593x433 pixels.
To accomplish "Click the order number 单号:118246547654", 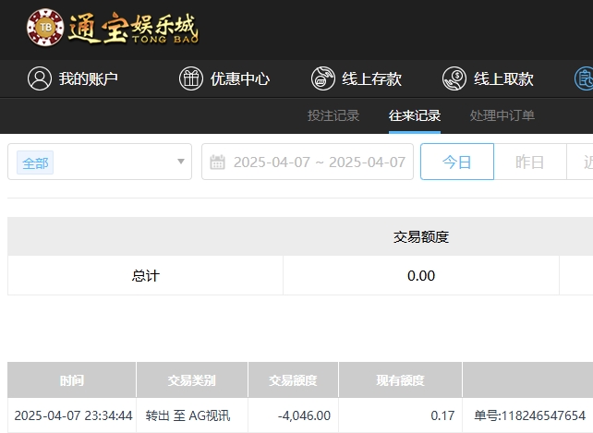I will [530, 415].
